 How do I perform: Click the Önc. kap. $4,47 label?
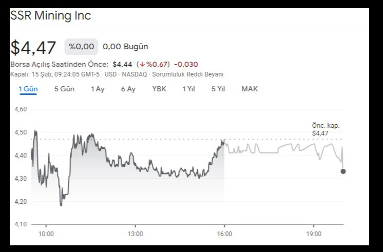tap(325, 129)
